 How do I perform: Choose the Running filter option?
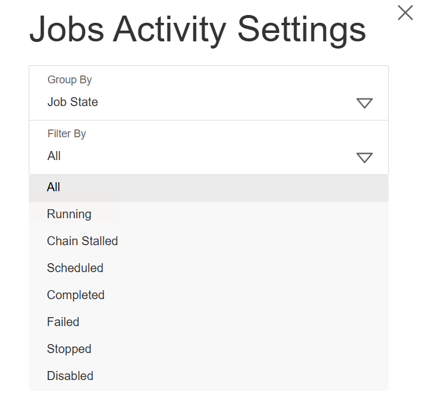pos(69,214)
